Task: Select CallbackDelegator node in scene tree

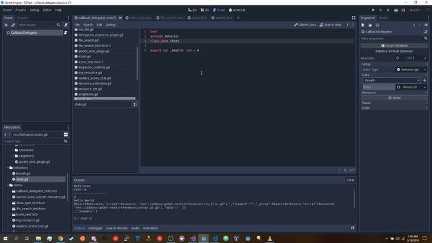Action: click(x=24, y=32)
